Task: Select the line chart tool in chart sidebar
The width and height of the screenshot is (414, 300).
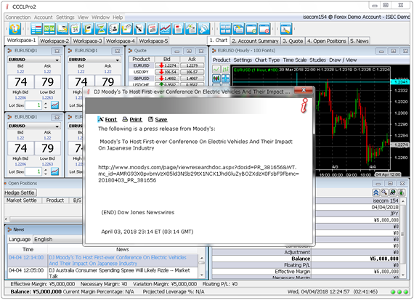Action: [x=216, y=69]
